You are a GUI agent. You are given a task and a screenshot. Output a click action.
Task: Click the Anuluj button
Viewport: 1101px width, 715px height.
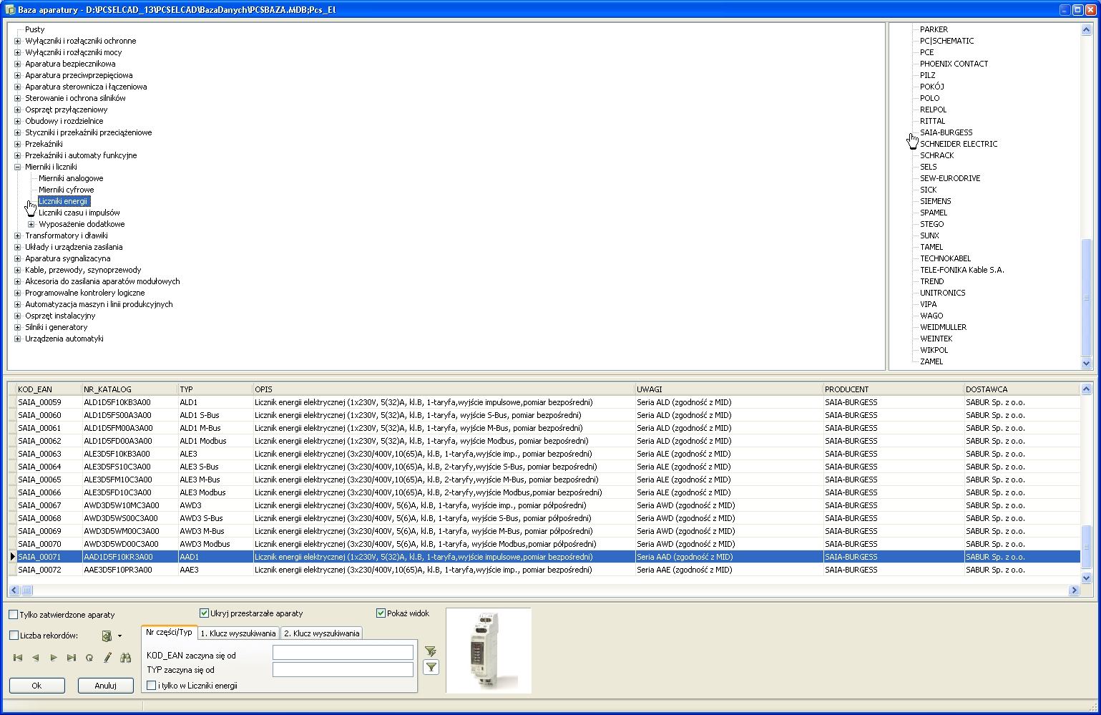(x=106, y=686)
